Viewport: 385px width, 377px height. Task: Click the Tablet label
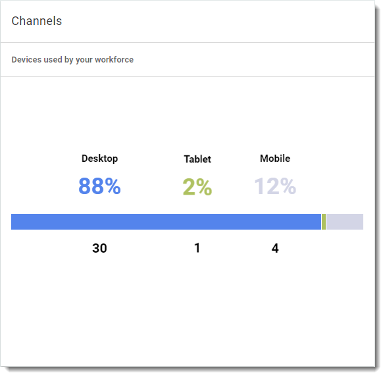tap(197, 159)
